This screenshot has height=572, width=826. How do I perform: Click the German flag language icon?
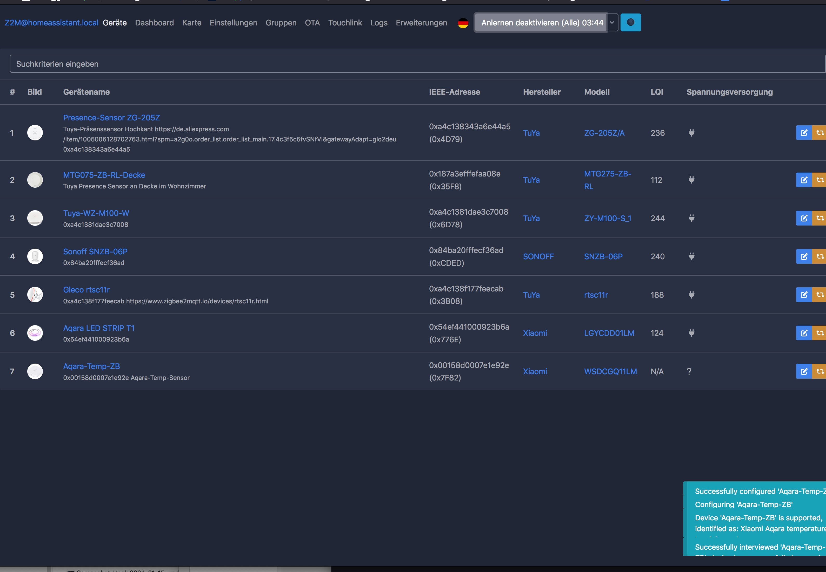point(463,23)
